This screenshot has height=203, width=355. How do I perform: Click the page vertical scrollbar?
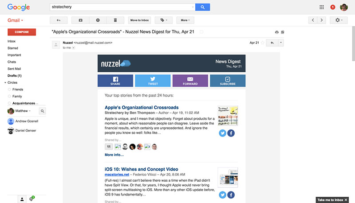(x=353, y=43)
